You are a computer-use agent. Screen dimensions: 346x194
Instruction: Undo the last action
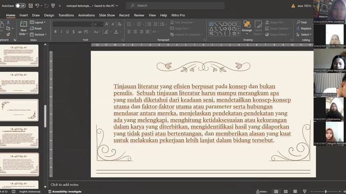(x=37, y=6)
